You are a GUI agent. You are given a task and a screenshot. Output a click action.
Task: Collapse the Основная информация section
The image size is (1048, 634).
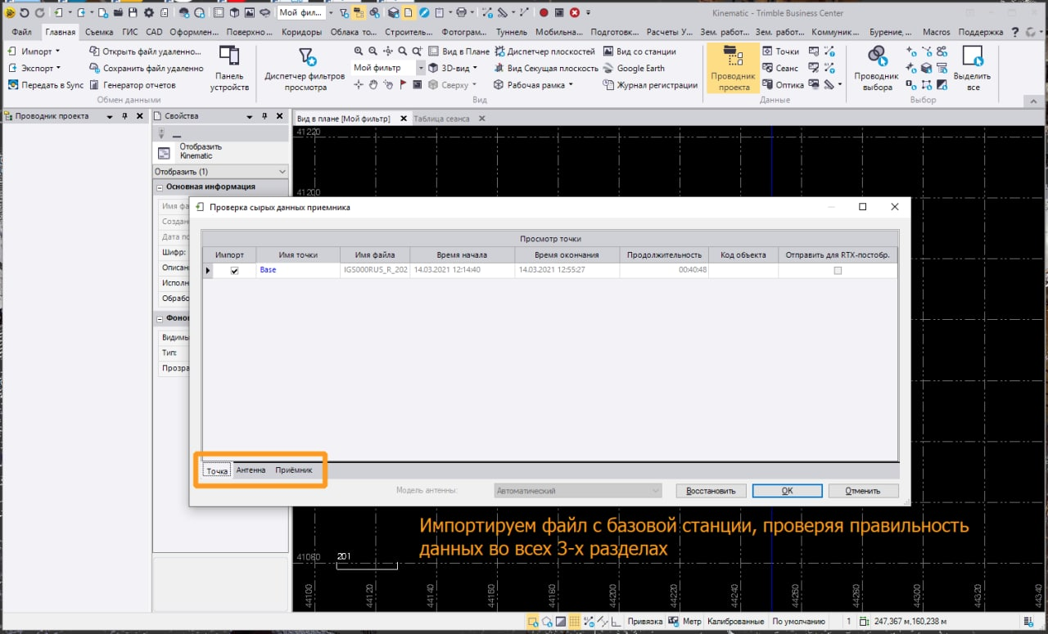click(x=159, y=187)
